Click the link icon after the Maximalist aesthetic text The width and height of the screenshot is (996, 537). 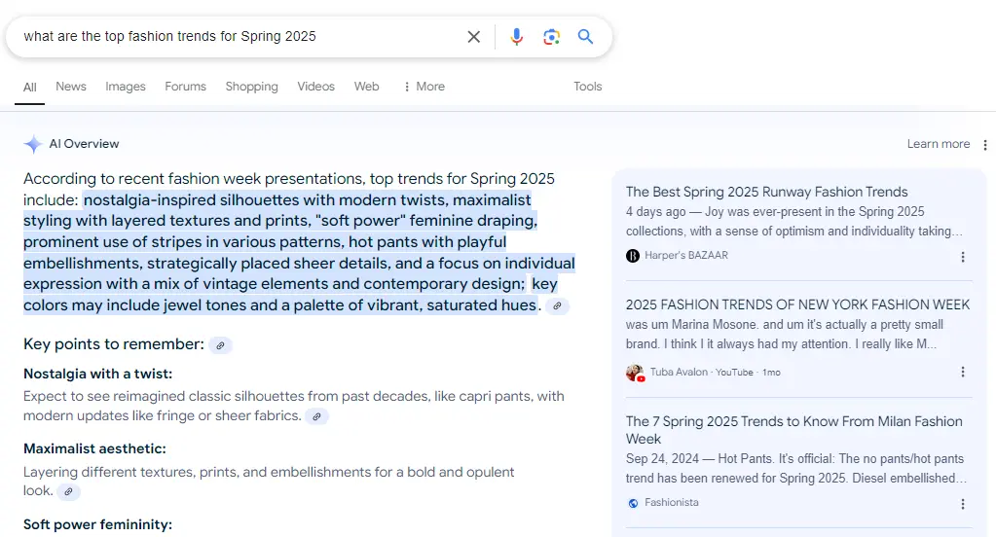coord(68,492)
